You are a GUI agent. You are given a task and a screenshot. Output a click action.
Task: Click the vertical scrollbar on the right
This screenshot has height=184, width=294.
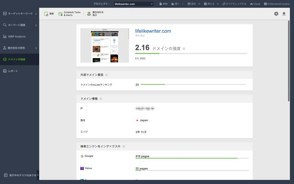(x=289, y=61)
